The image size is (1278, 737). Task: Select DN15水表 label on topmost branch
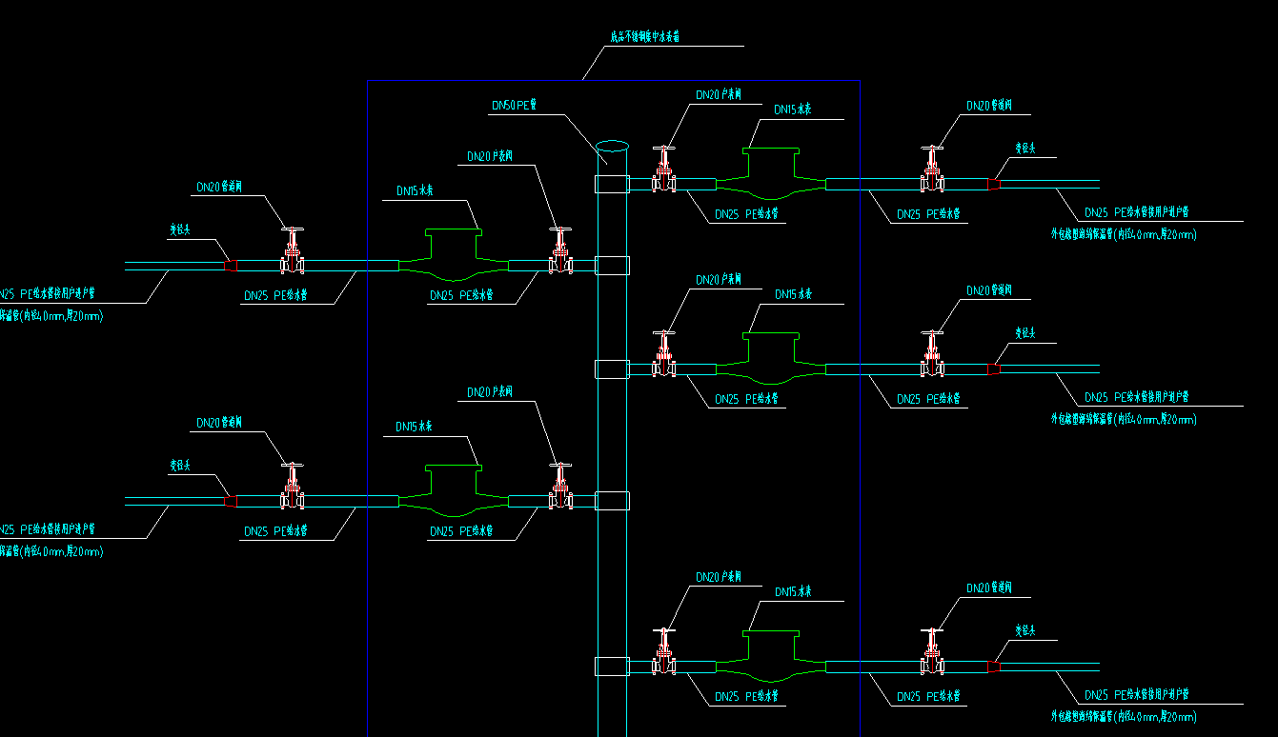(x=793, y=110)
